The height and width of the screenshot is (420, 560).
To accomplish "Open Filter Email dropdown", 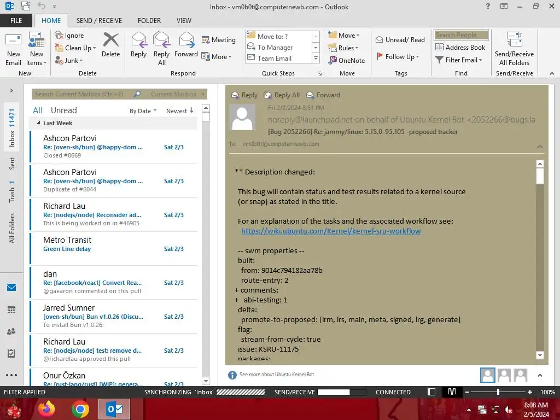I will tap(459, 60).
